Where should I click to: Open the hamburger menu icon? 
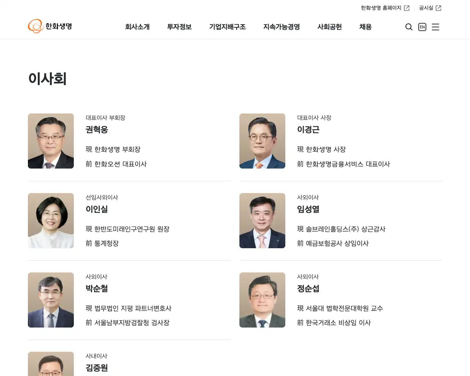[x=435, y=27]
